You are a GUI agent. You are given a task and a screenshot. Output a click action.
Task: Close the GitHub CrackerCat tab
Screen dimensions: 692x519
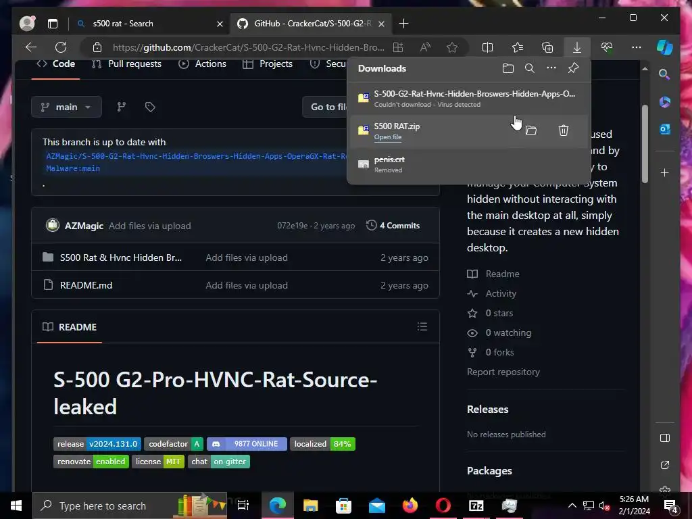click(x=381, y=24)
